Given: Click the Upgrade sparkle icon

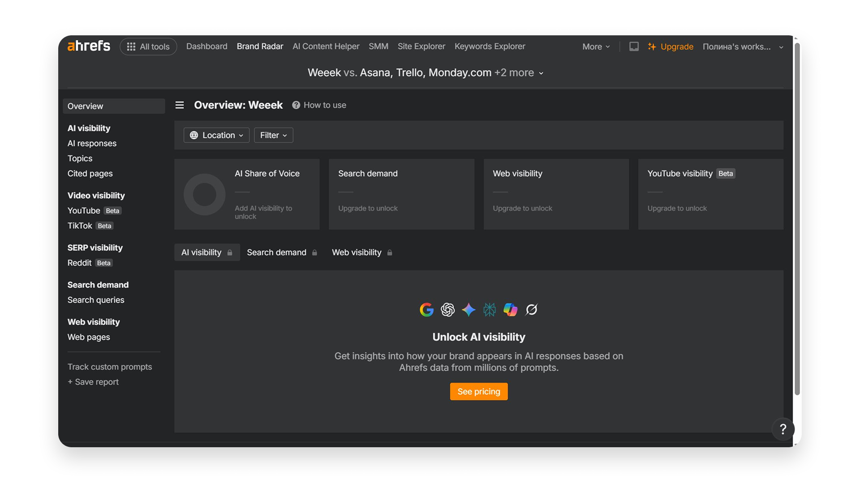Looking at the screenshot, I should (x=652, y=47).
